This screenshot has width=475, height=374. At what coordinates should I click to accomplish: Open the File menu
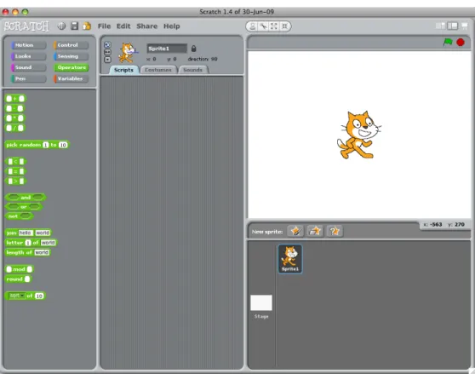point(104,26)
